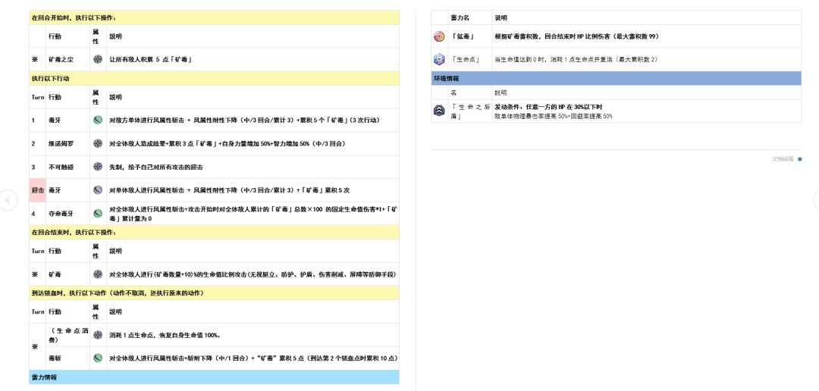Click 毒牙 action name in Turn 1 row

55,120
